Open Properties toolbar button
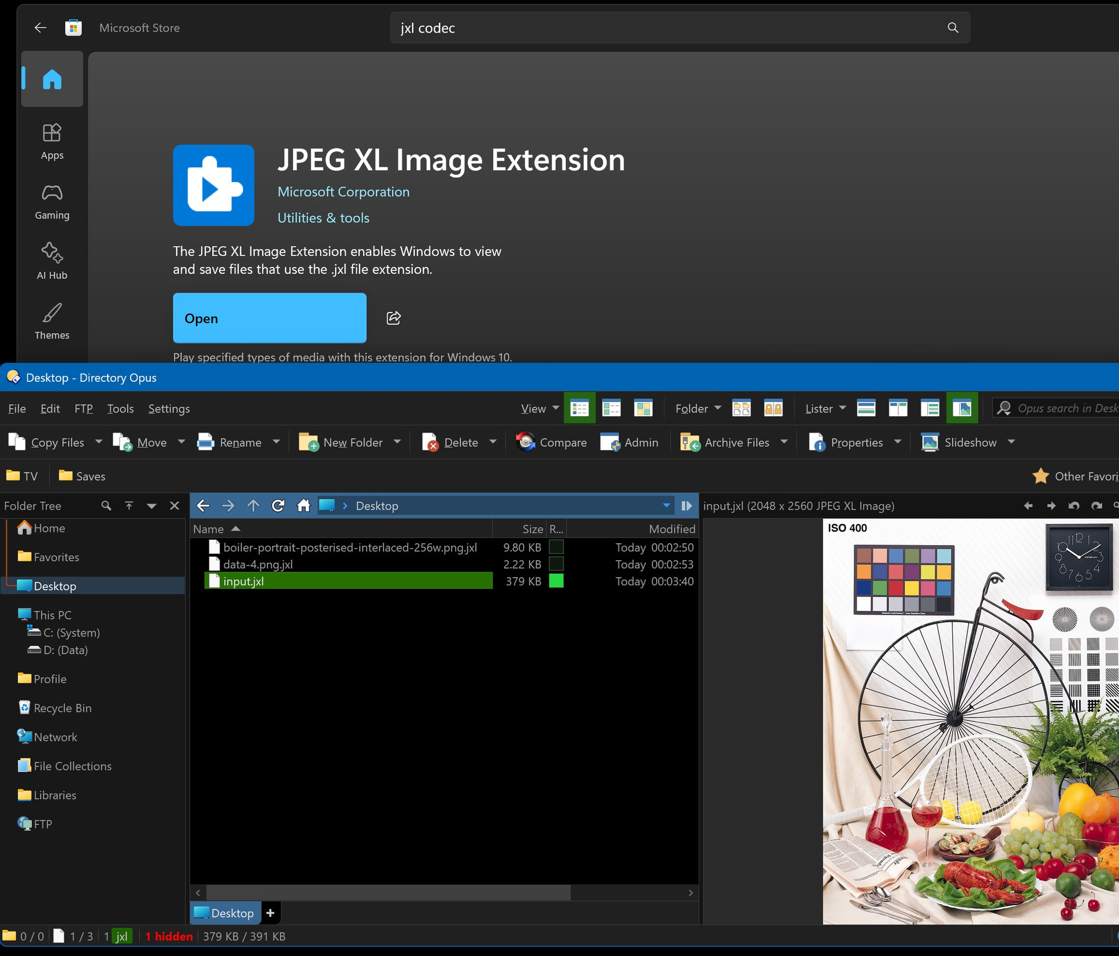This screenshot has width=1119, height=956. click(x=846, y=442)
